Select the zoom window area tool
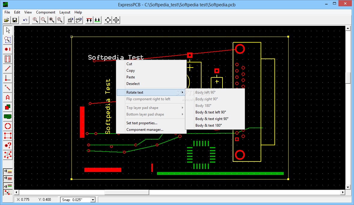The width and height of the screenshot is (354, 205). coord(8,40)
